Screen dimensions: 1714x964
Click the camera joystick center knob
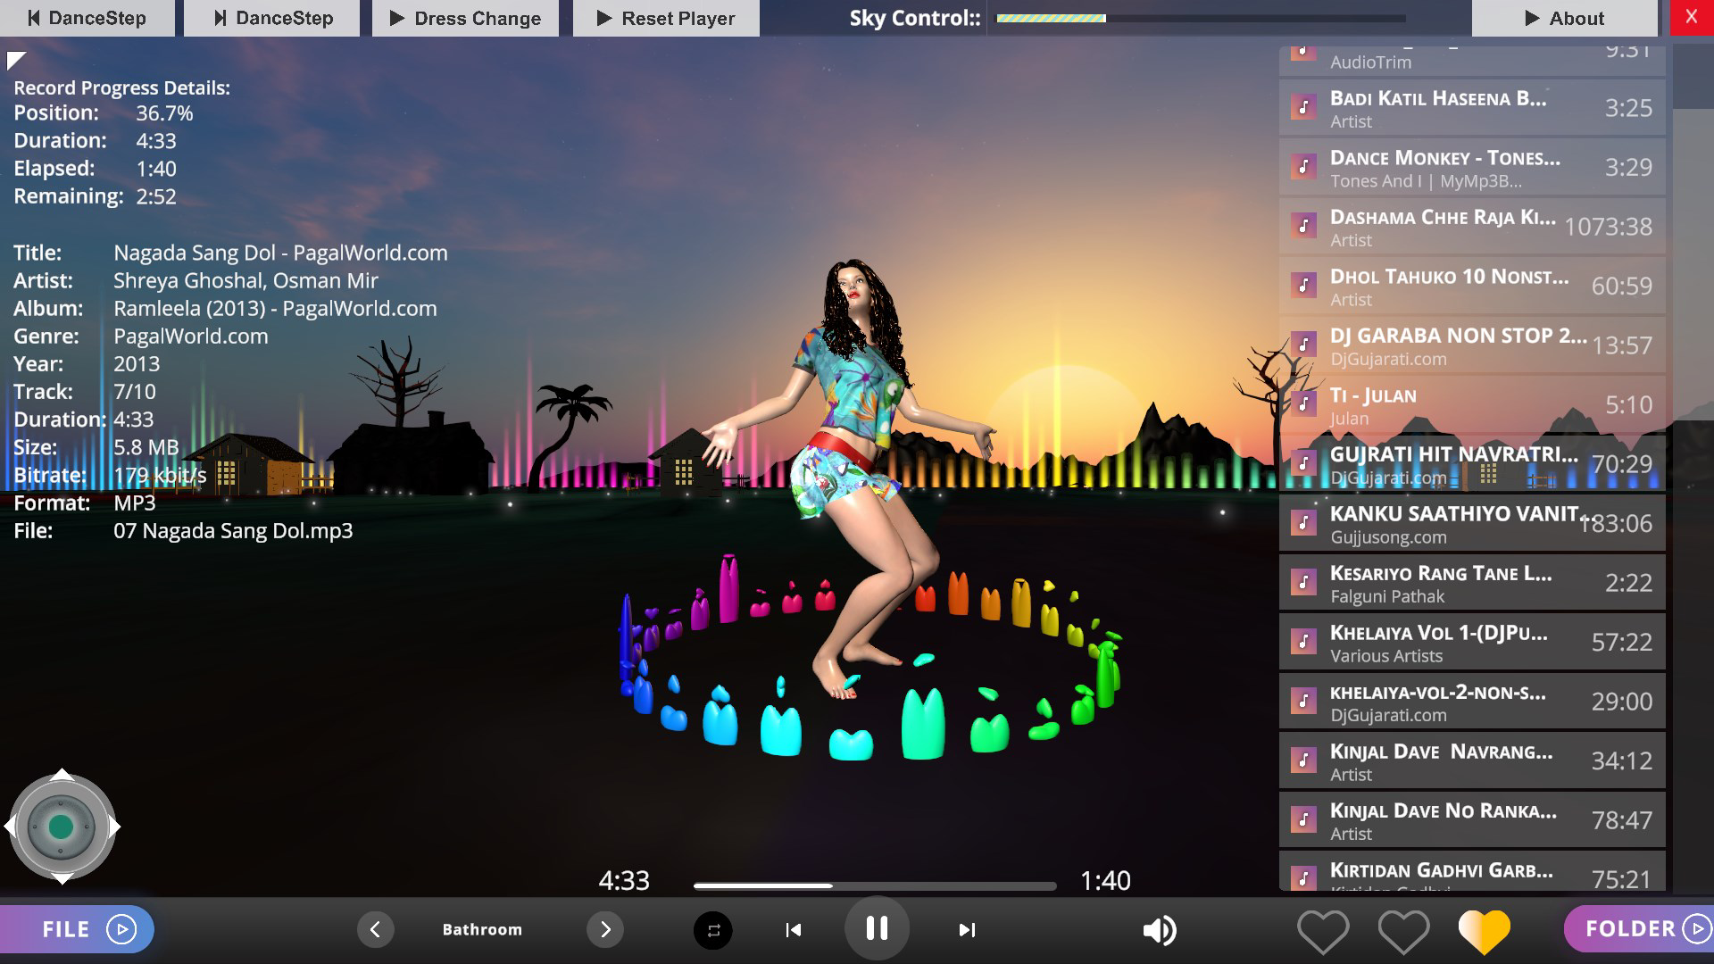pos(61,827)
